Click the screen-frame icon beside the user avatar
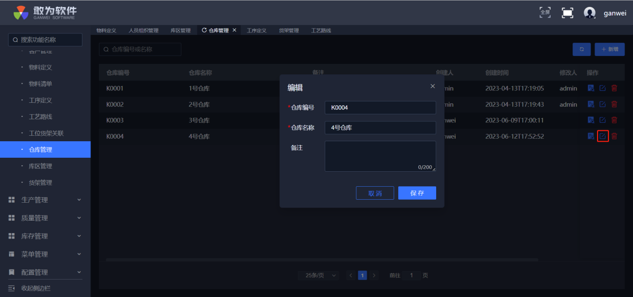Screen dimensions: 633x297 click(x=568, y=13)
